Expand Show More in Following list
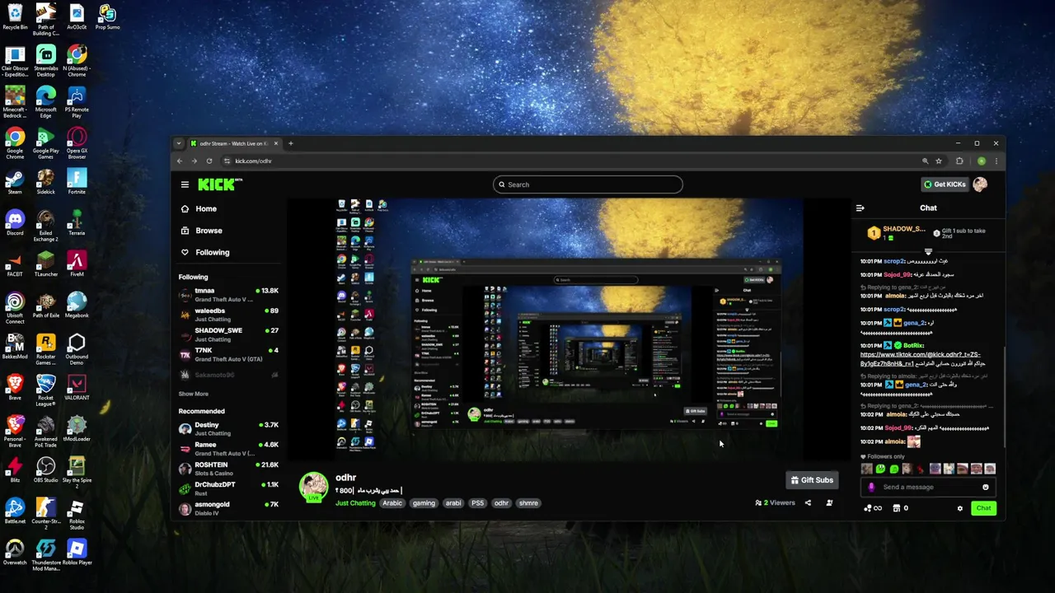Viewport: 1055px width, 593px height. [x=194, y=394]
